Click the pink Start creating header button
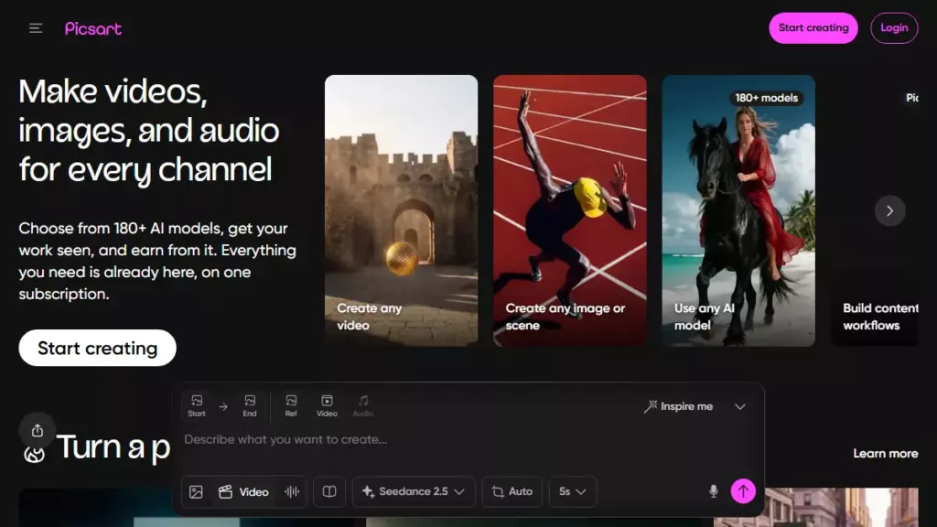The height and width of the screenshot is (527, 937). click(813, 28)
